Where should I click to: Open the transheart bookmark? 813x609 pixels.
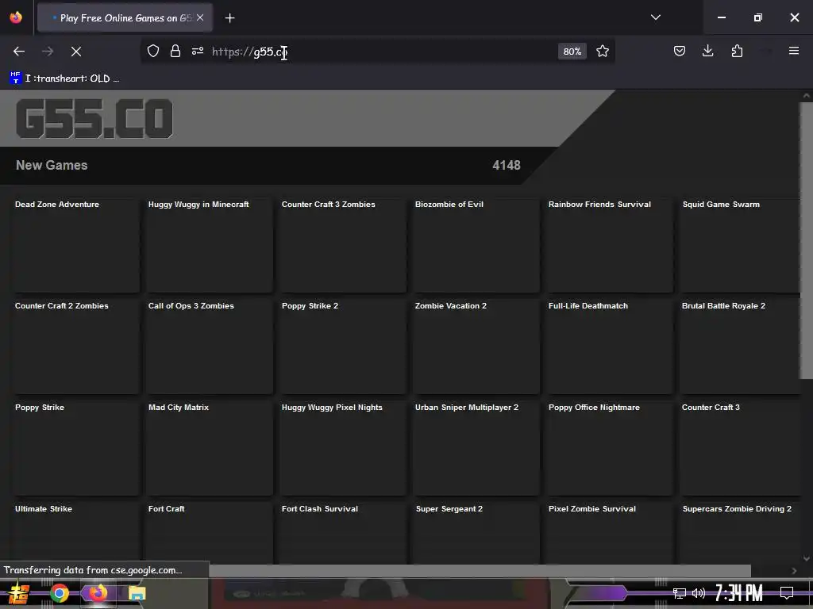65,79
